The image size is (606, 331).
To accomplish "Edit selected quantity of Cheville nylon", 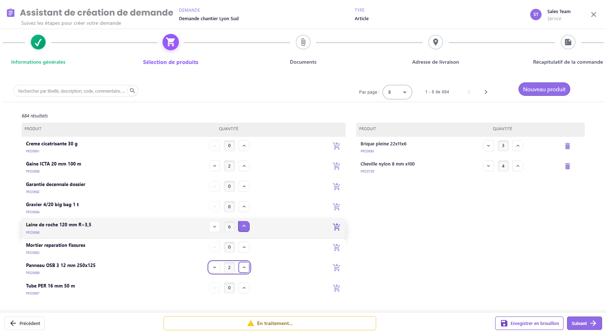I will click(x=503, y=166).
